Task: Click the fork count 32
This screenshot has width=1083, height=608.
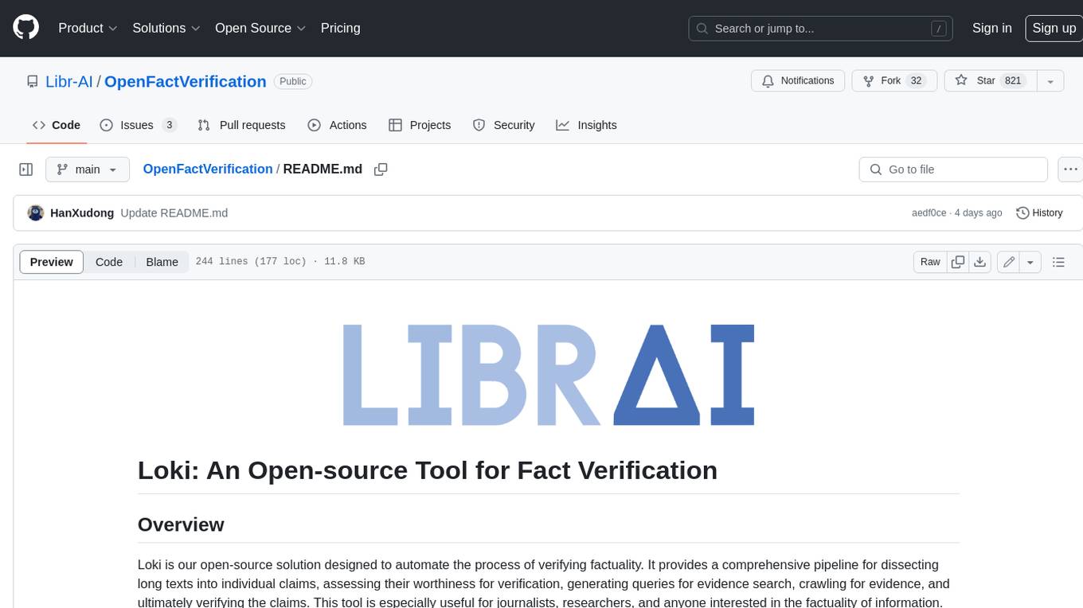Action: coord(917,80)
